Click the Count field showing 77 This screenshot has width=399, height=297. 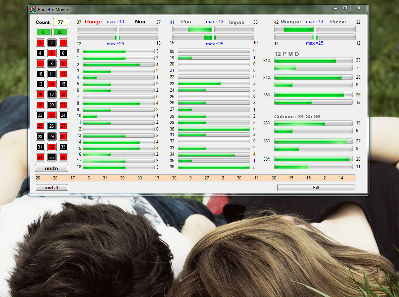(x=60, y=22)
